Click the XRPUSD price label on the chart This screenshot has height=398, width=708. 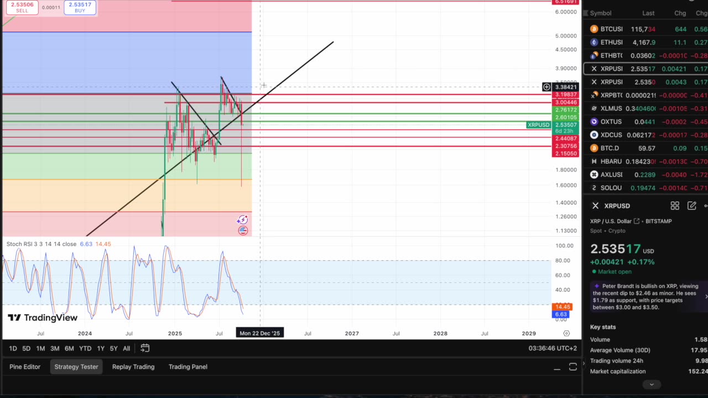(x=539, y=125)
